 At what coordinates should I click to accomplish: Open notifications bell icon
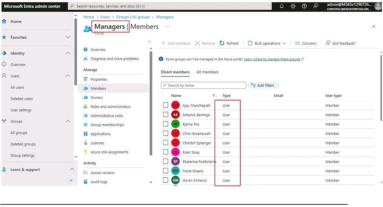282,6
